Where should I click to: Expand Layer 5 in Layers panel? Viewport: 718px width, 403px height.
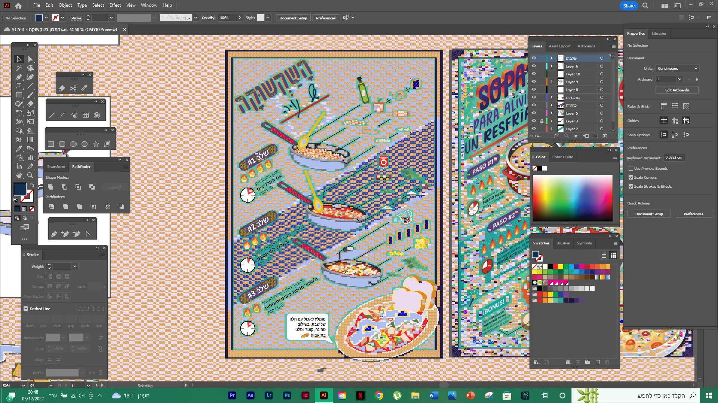(551, 113)
